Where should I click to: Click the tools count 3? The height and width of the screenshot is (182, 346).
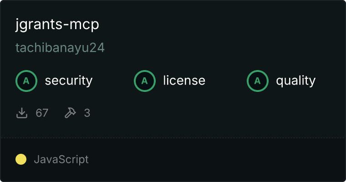pos(87,113)
